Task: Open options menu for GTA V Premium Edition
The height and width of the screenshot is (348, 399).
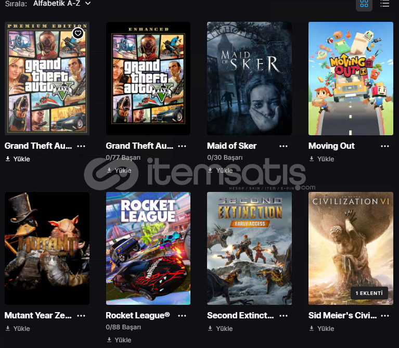Action: pyautogui.click(x=81, y=146)
